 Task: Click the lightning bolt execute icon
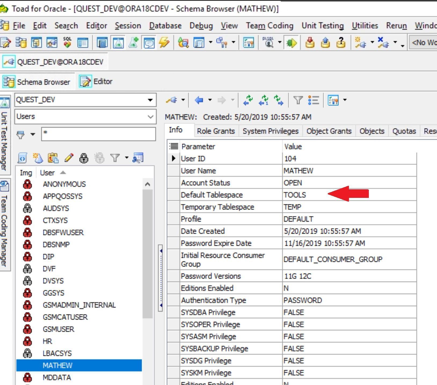tap(164, 42)
